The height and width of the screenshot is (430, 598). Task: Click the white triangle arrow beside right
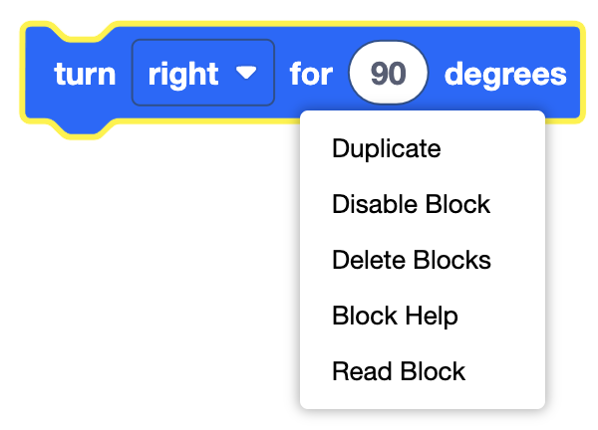245,73
